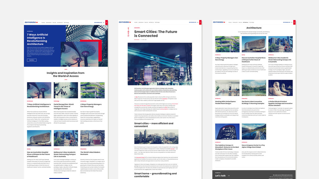The height and width of the screenshot is (179, 319).
Task: Open Architecture menu on the home page
Action: pos(60,23)
